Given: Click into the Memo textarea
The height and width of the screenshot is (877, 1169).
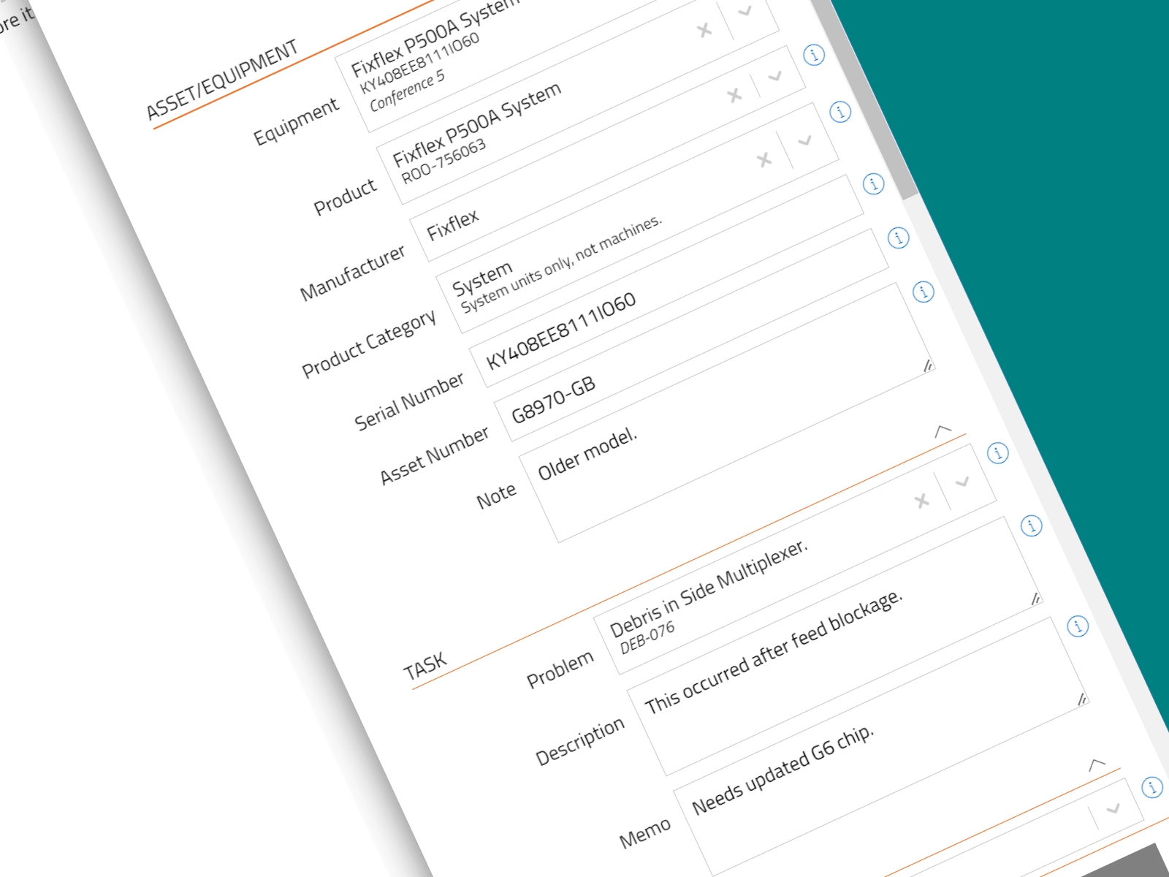Looking at the screenshot, I should [x=882, y=747].
